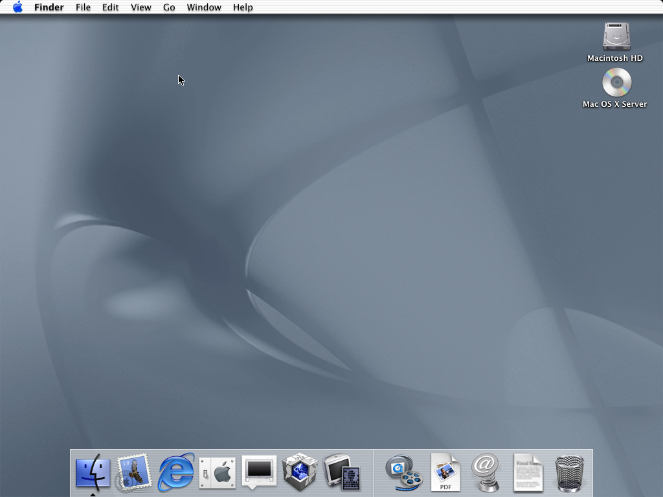
Task: Select the Mac OS X Server disc icon
Action: coord(616,82)
